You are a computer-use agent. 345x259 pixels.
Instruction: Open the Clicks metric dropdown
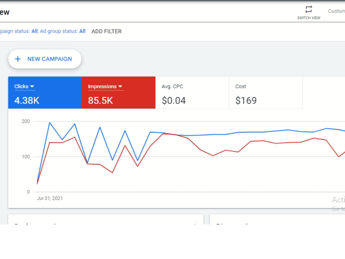coord(24,87)
